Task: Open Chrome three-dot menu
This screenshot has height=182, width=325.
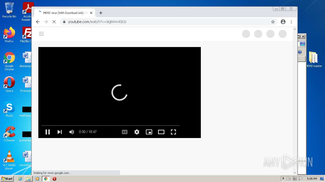Action: pos(291,22)
